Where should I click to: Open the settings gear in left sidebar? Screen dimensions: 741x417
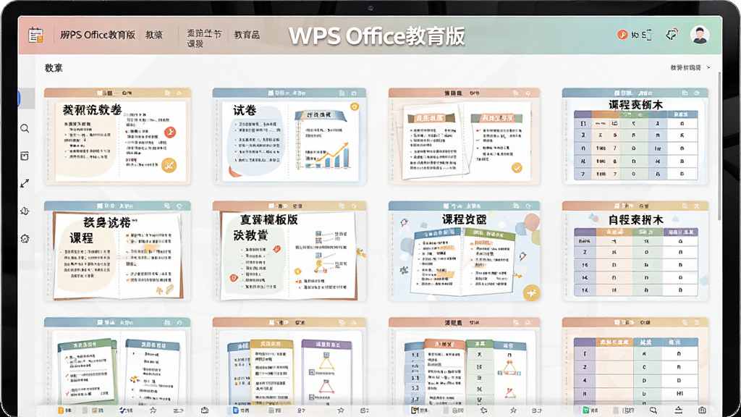pos(25,238)
